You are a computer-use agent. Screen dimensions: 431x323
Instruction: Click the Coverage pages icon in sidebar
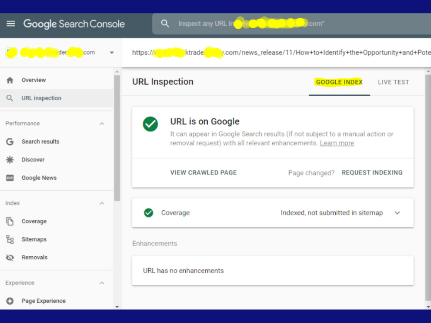tap(10, 221)
